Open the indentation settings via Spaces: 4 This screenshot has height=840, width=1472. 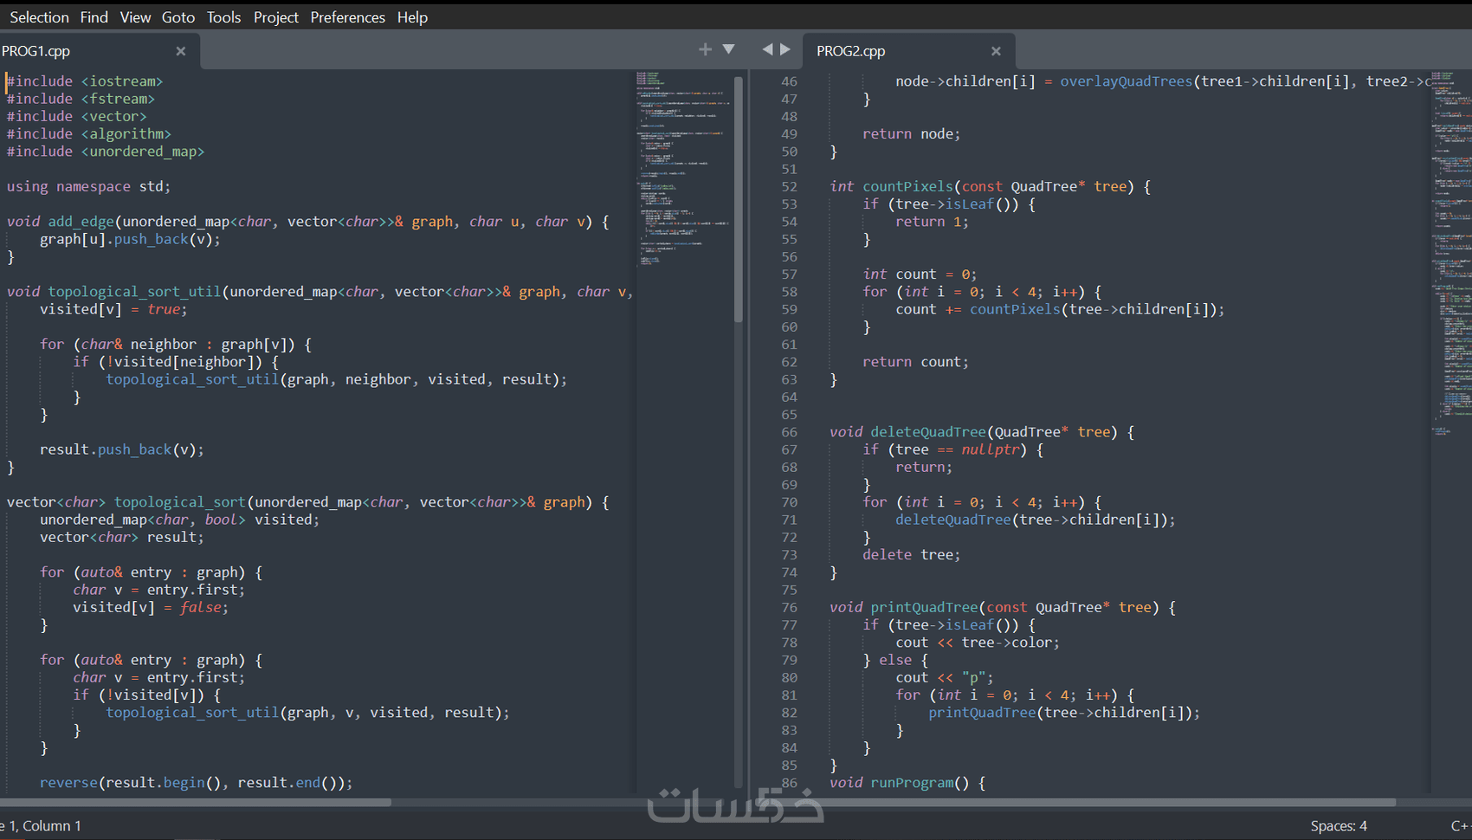tap(1339, 825)
